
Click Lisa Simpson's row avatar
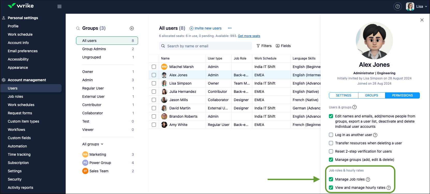tap(164, 83)
